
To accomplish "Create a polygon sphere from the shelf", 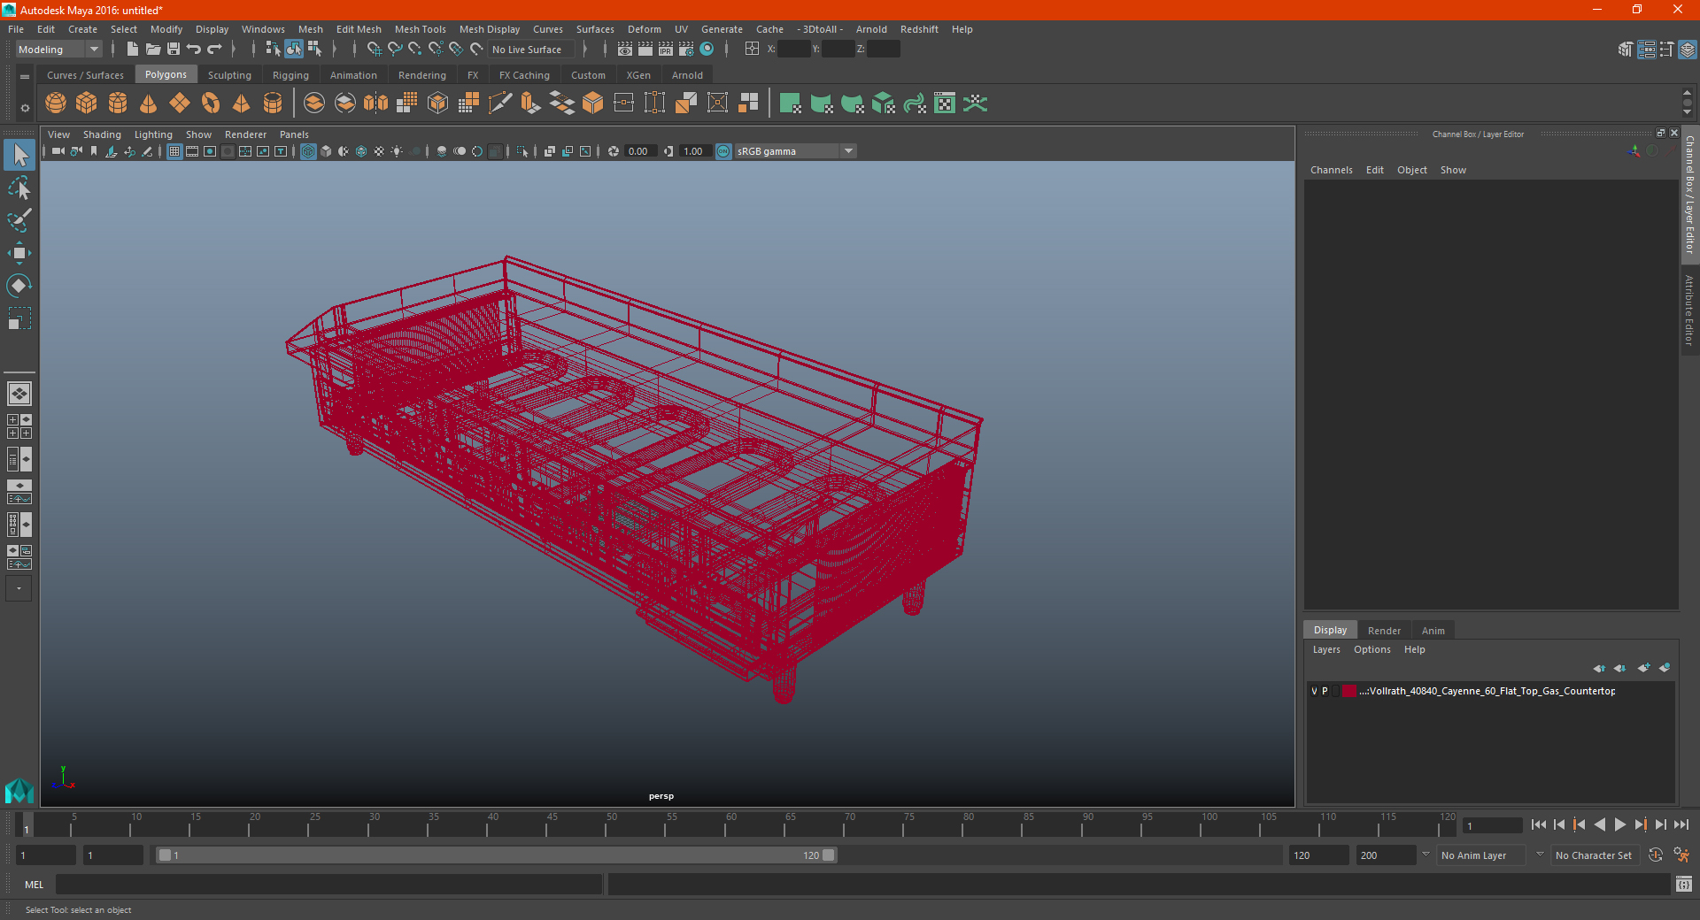I will [x=56, y=103].
